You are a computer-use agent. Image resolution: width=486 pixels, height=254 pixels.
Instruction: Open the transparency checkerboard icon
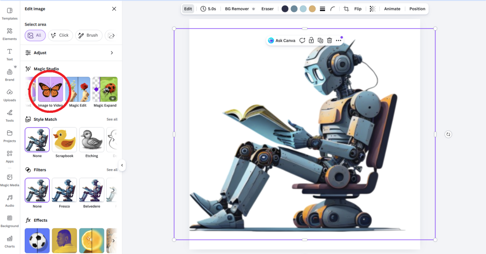[x=372, y=9]
